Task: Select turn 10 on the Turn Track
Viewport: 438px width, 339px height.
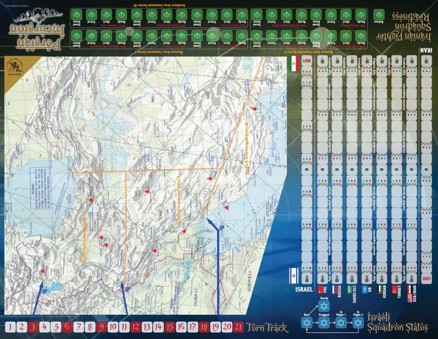Action: pyautogui.click(x=113, y=327)
